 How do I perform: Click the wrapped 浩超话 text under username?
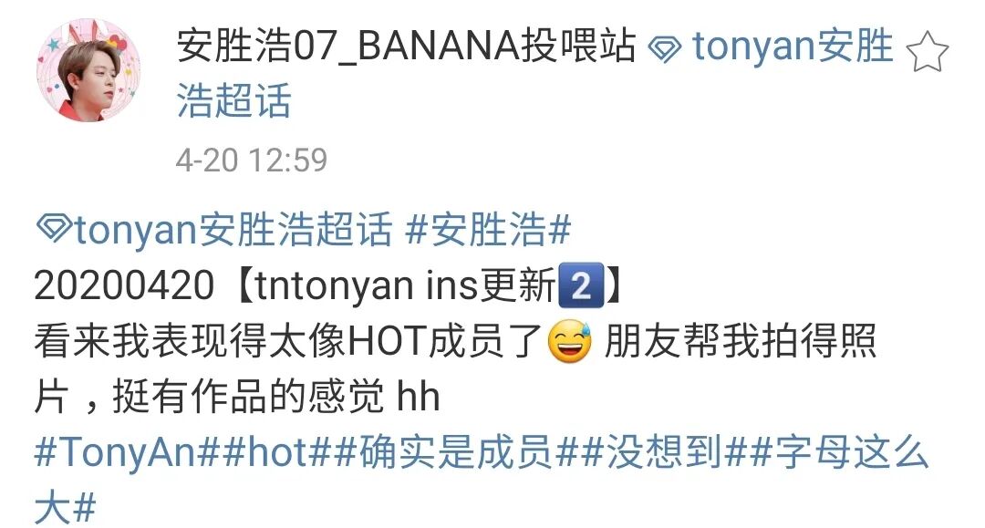pyautogui.click(x=233, y=100)
